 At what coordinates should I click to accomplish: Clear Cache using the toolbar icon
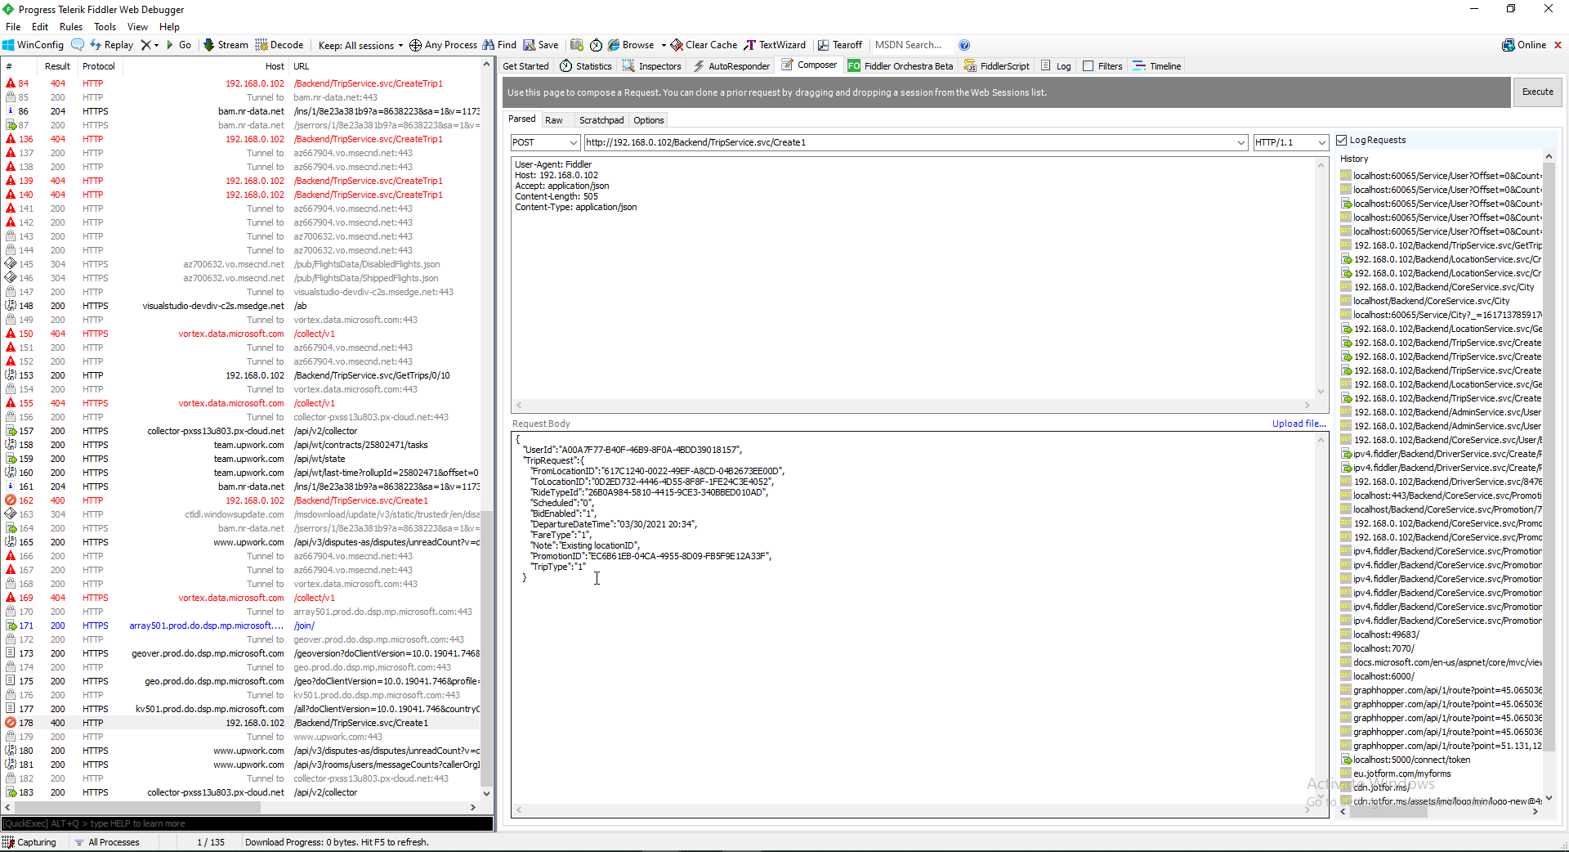coord(704,45)
